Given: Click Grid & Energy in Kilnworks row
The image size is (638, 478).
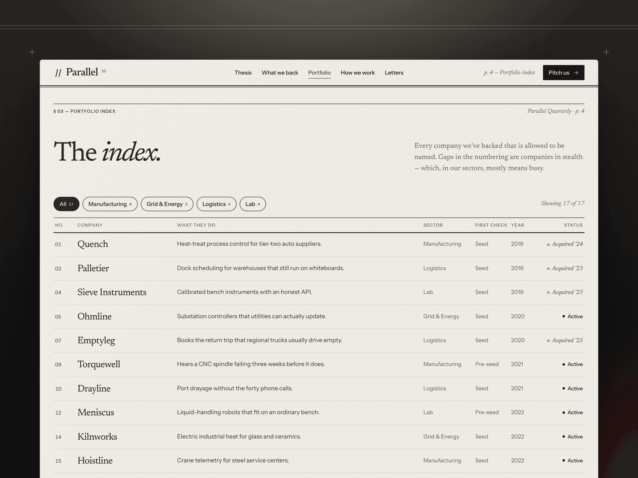Looking at the screenshot, I should tap(441, 437).
